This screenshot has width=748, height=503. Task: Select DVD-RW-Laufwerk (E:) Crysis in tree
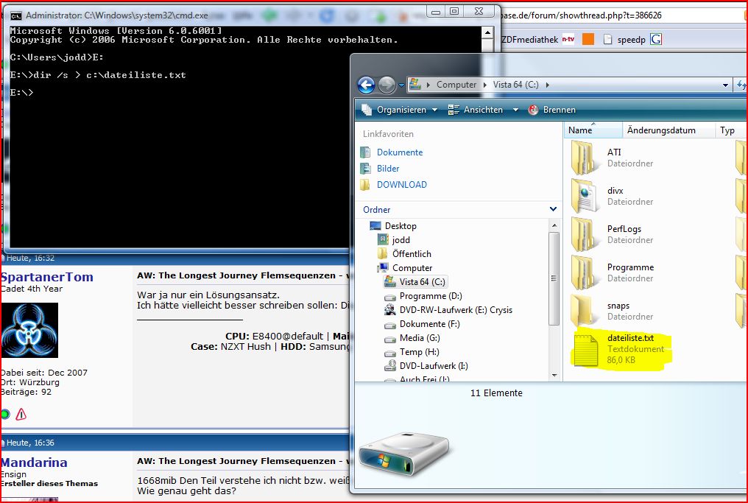(x=456, y=310)
